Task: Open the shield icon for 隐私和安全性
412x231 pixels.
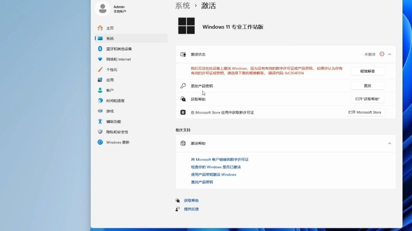Action: point(100,132)
